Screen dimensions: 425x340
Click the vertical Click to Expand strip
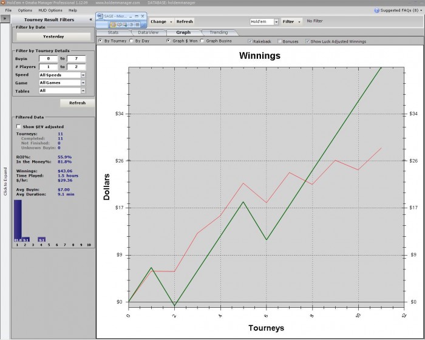pos(5,181)
